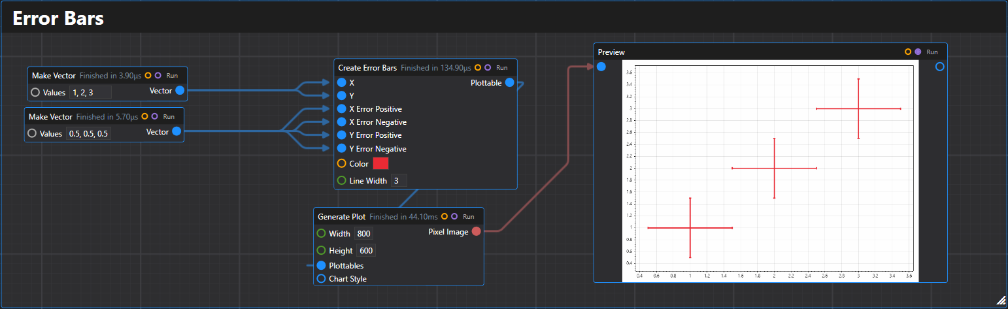This screenshot has height=309, width=1008.
Task: Click the 'Finished in 44.10ms' status text
Action: click(x=403, y=216)
